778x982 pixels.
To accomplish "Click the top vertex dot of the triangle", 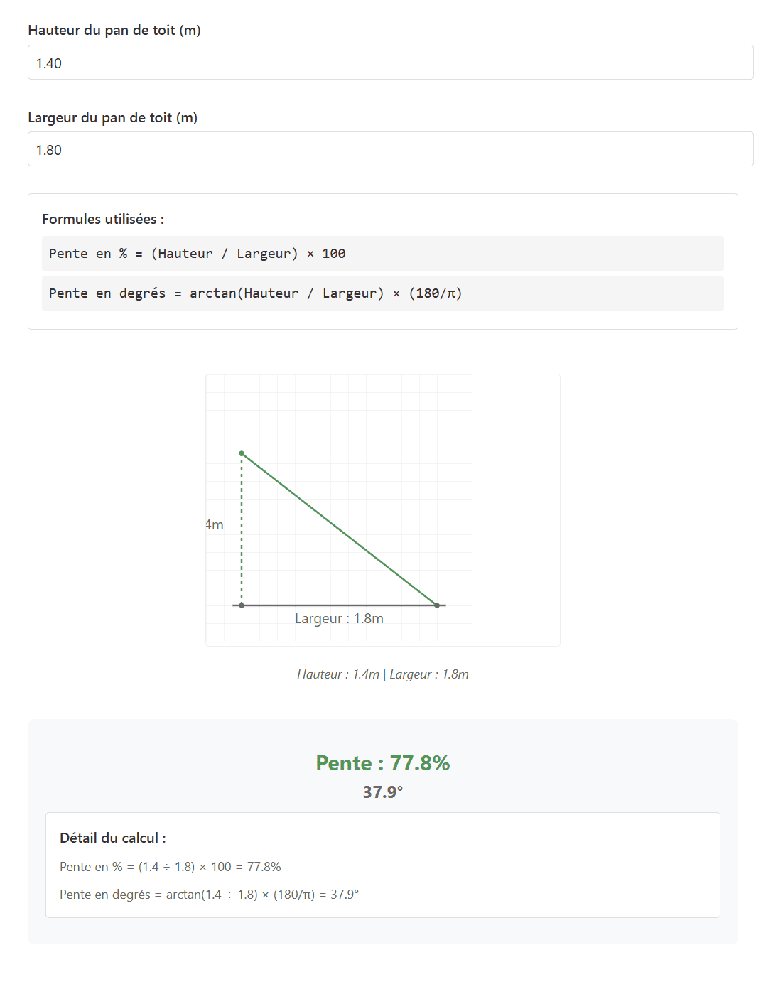I will (242, 453).
